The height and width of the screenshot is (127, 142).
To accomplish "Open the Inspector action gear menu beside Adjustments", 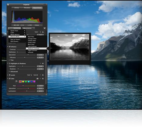I will click(45, 28).
